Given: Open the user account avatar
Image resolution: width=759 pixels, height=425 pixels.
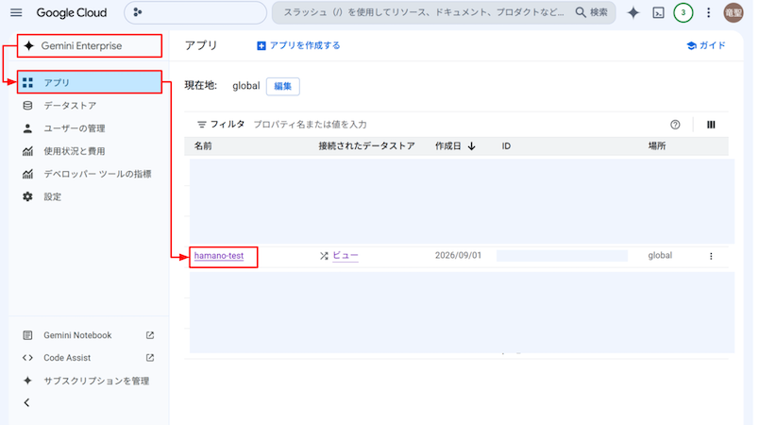Looking at the screenshot, I should pos(734,12).
